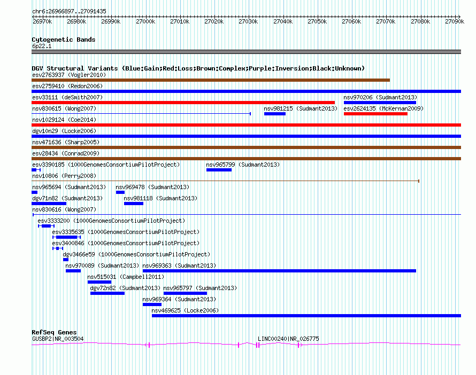Click esv3390185 (1000GenomesConsortiumPilotProject) label
Image resolution: width=476 pixels, height=375 pixels.
click(106, 165)
